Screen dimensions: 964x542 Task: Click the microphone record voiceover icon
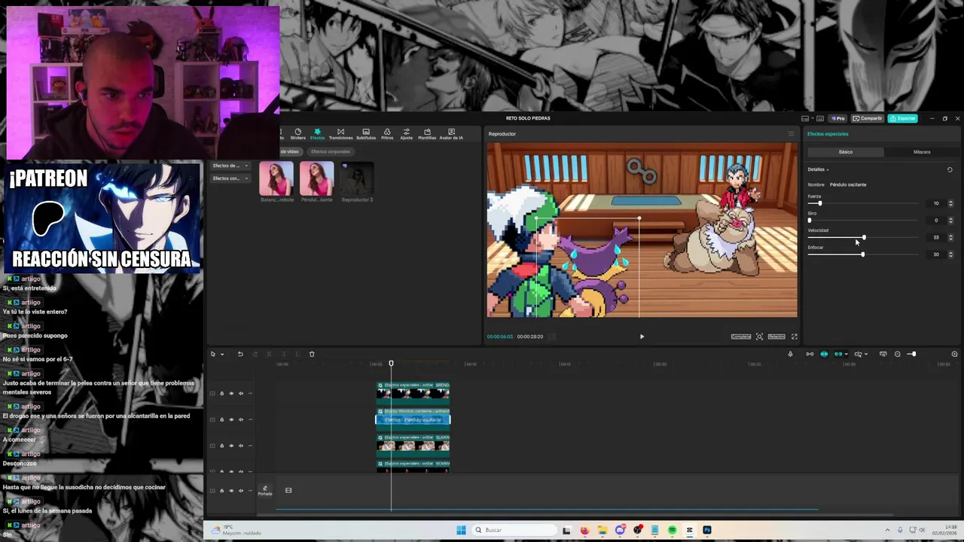(x=790, y=354)
